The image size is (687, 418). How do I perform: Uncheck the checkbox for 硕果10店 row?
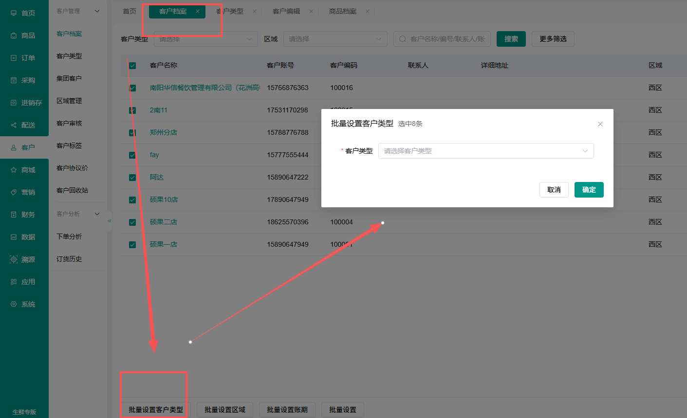click(x=132, y=200)
